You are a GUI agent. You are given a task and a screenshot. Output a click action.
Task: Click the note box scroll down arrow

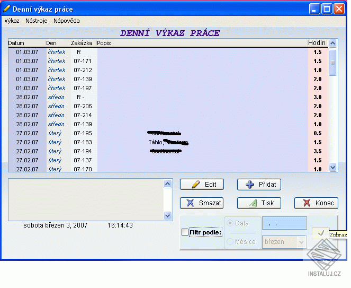point(168,215)
